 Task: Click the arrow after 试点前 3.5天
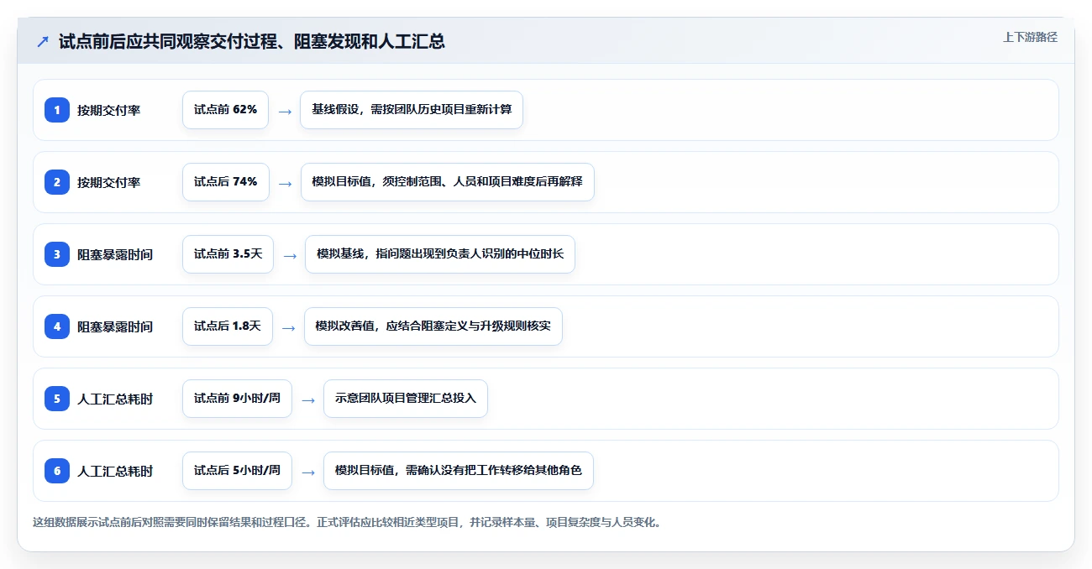tap(290, 255)
